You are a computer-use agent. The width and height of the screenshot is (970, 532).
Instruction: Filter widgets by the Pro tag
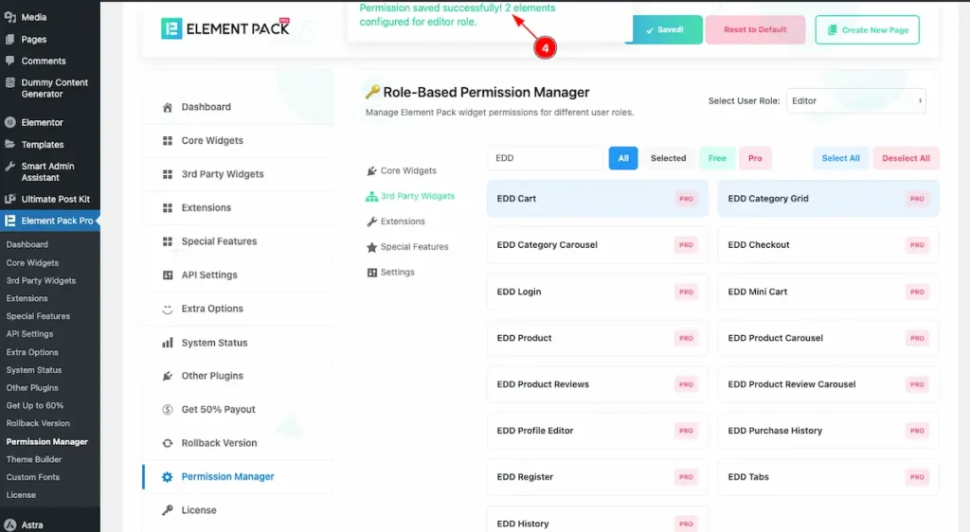tap(755, 158)
